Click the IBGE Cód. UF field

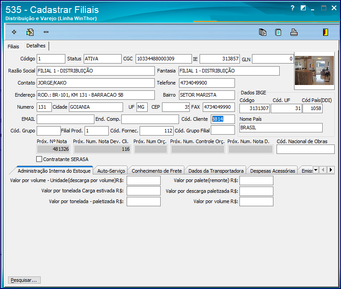[286, 108]
